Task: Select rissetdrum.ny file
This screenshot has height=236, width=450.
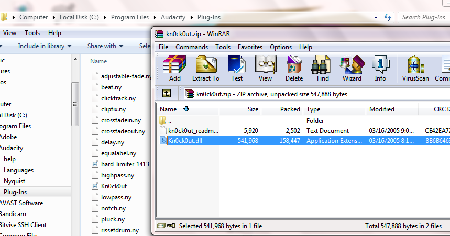Action: [115, 230]
